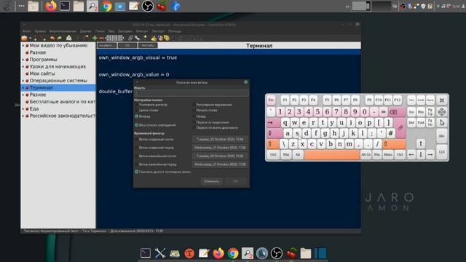Open Firefox from the top panel

coord(51,6)
